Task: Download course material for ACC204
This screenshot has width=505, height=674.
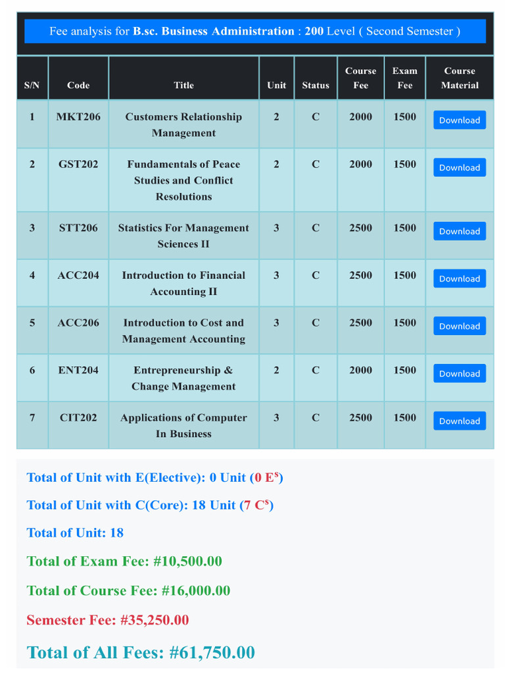Action: pos(460,278)
